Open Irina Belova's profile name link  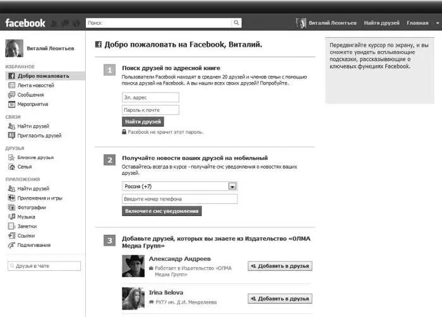point(166,292)
